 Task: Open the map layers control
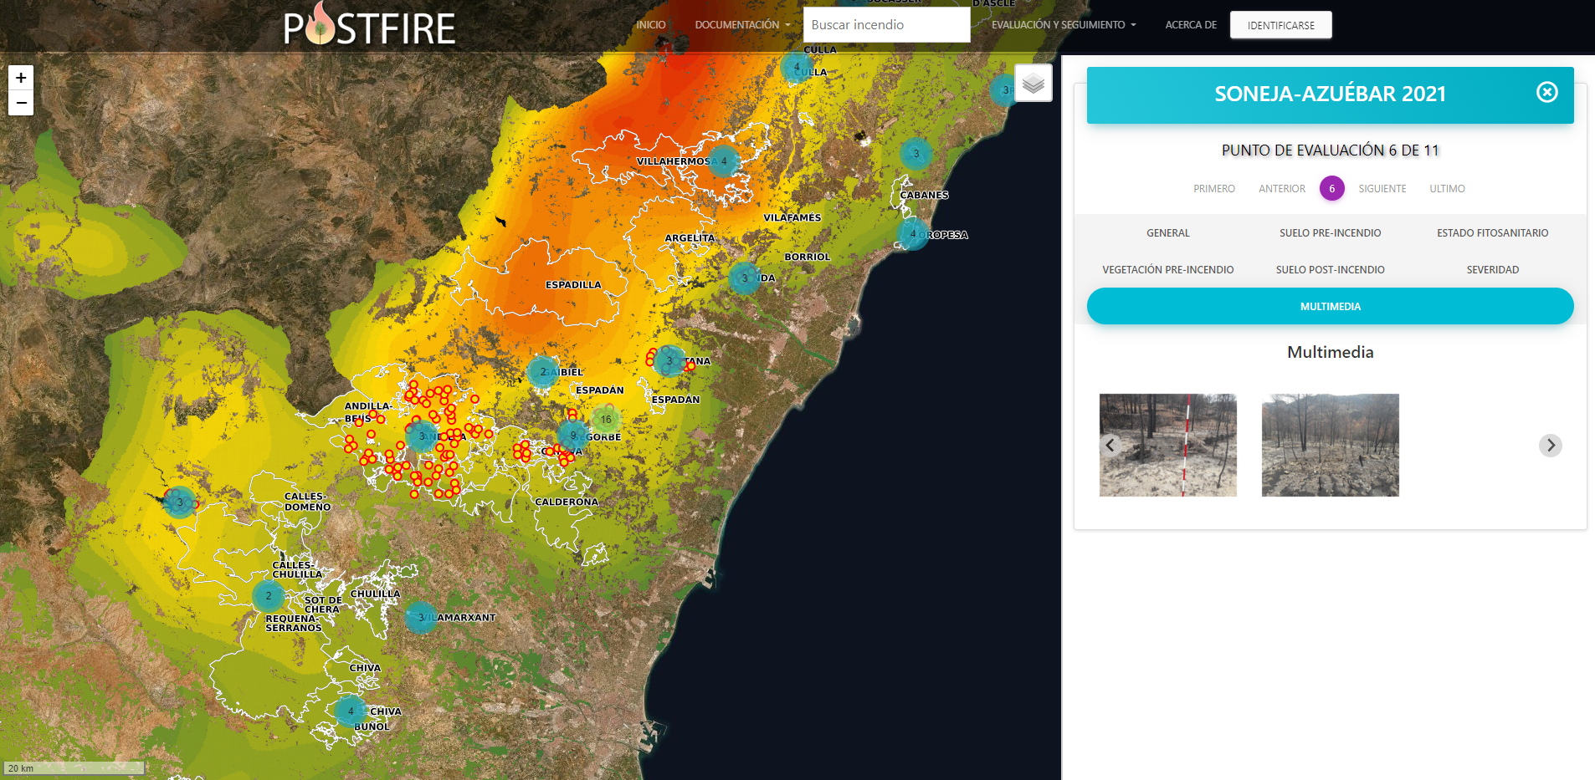[x=1033, y=83]
